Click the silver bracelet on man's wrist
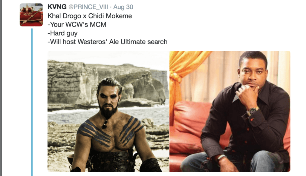Image resolution: width=306 pixels, height=176 pixels. 221,157
